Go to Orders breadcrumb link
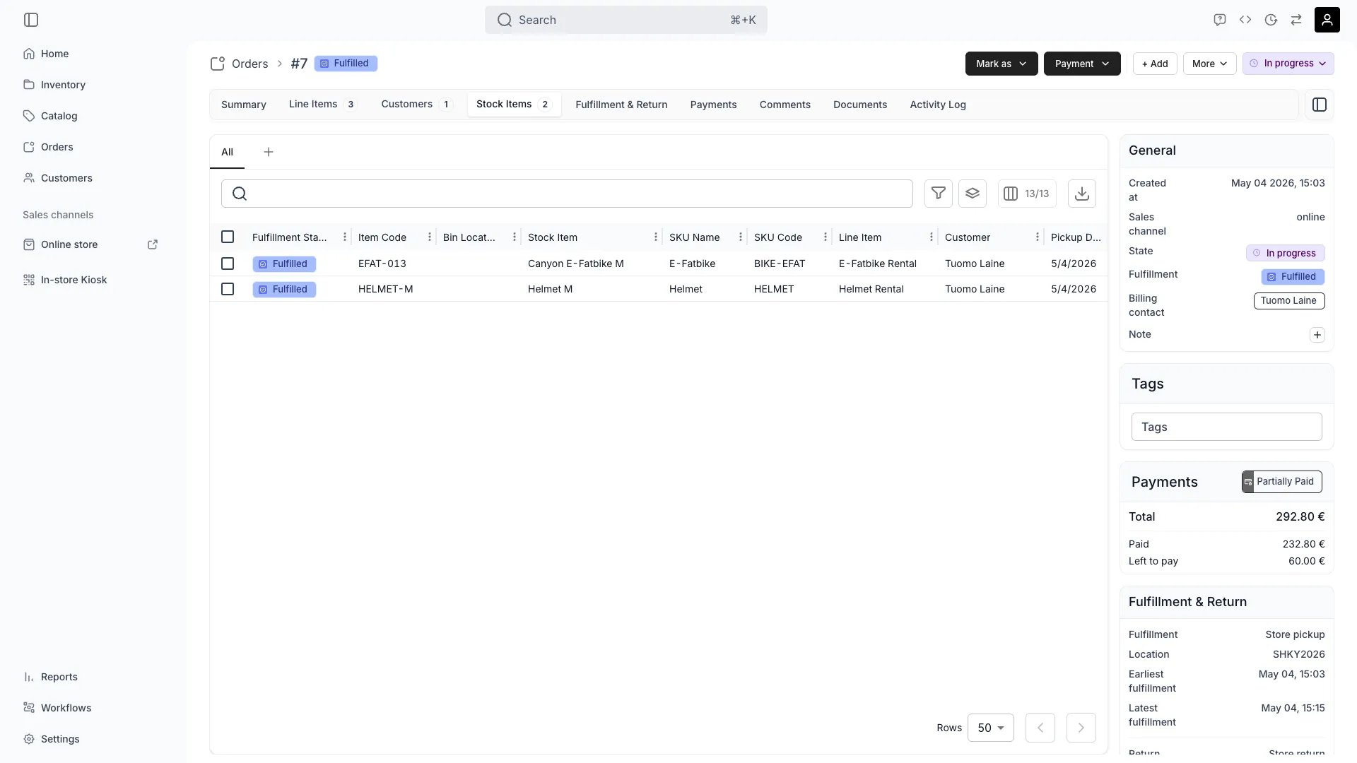 (250, 64)
